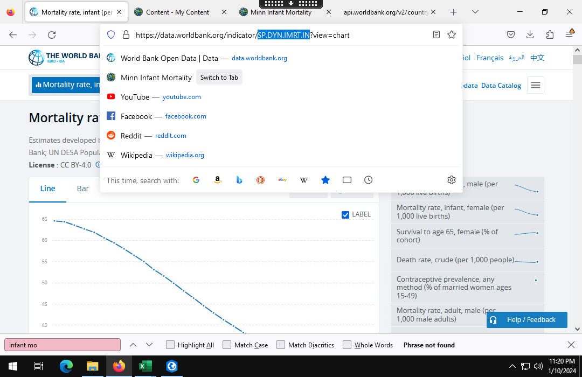This screenshot has width=582, height=377.
Task: Enable Match Case option
Action: [227, 345]
